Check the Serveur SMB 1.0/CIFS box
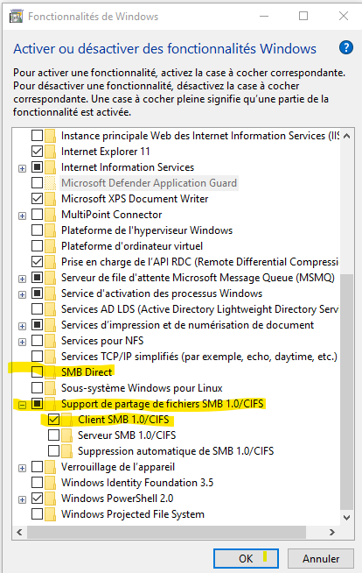This screenshot has width=362, height=573. click(53, 435)
